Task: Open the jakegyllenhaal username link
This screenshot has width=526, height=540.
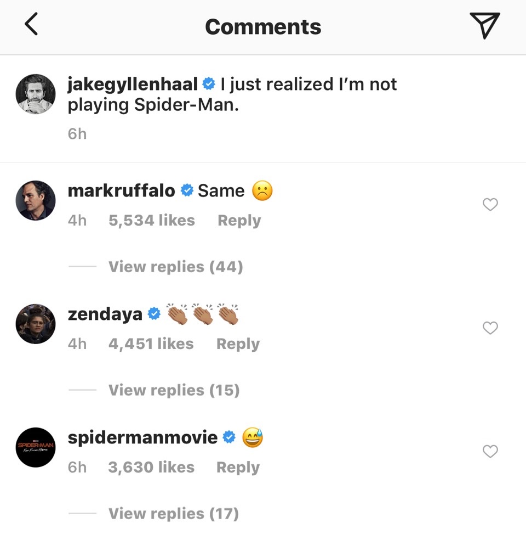Action: [x=133, y=84]
